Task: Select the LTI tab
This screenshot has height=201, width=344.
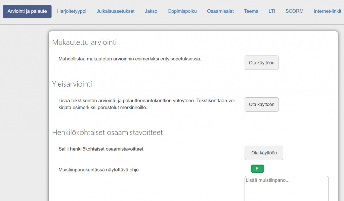Action: [272, 11]
